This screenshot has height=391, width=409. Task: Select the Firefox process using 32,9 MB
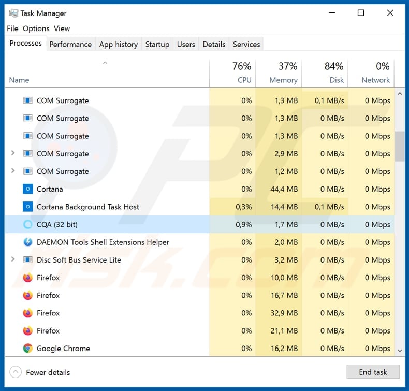(x=199, y=313)
